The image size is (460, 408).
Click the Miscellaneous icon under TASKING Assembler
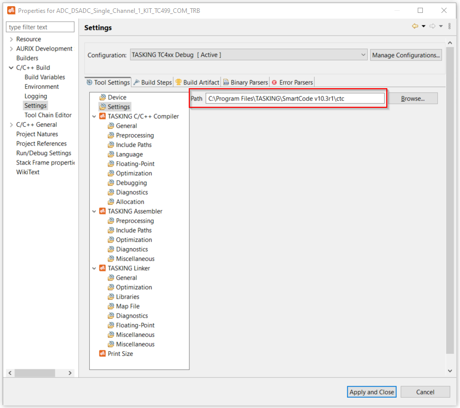coord(111,258)
